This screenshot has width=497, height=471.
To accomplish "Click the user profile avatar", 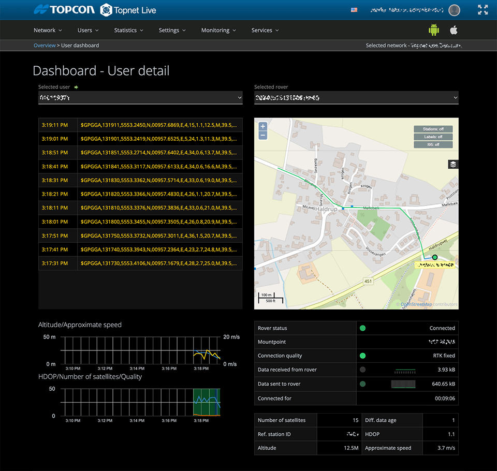I will (454, 10).
